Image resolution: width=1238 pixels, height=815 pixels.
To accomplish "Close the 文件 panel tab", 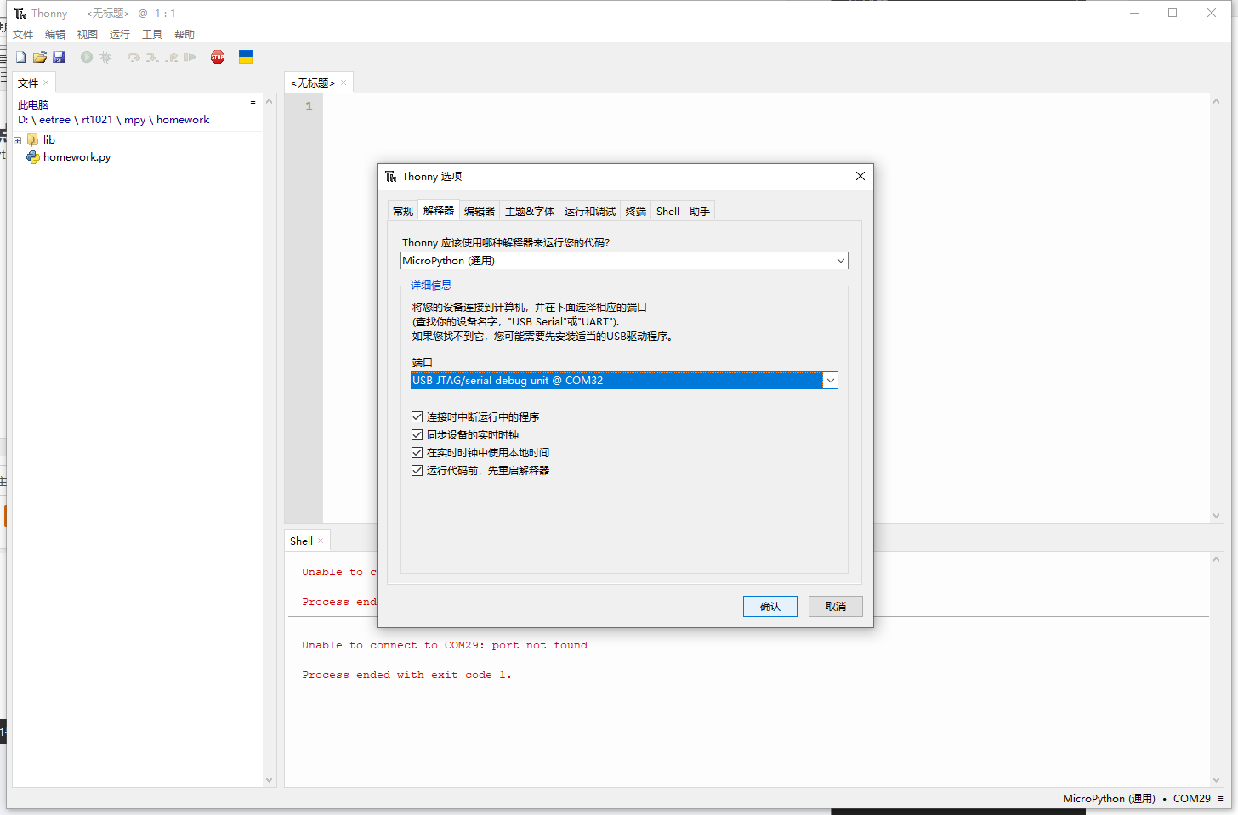I will click(x=46, y=82).
